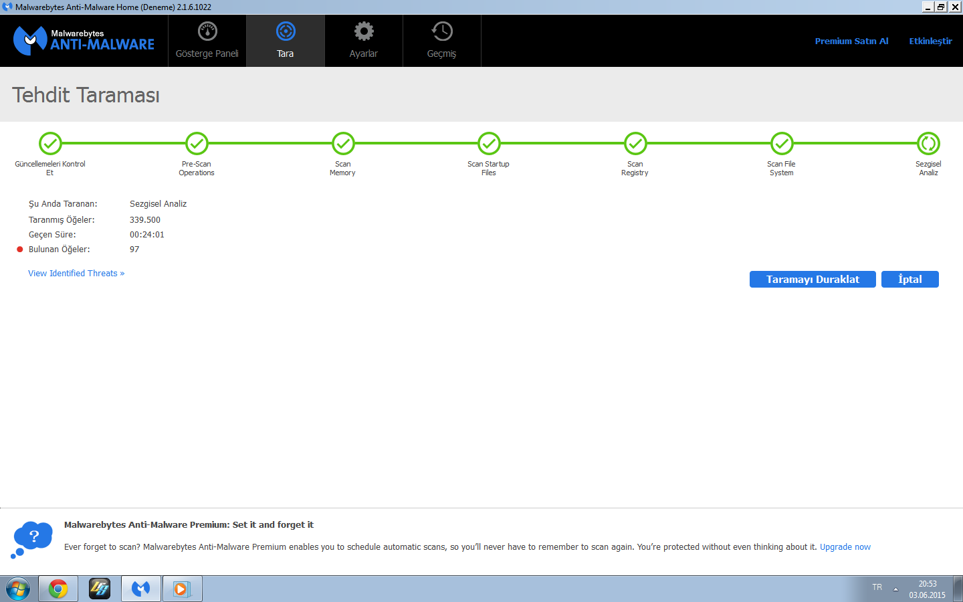Click the Premium Set it and forget it headline
963x602 pixels.
point(189,524)
